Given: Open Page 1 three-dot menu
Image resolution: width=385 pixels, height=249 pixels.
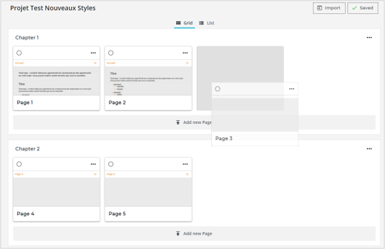Looking at the screenshot, I should click(x=93, y=53).
